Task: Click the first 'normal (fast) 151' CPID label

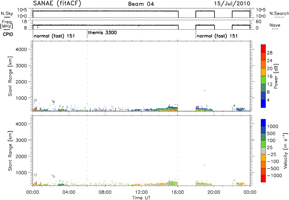Action: [54, 36]
